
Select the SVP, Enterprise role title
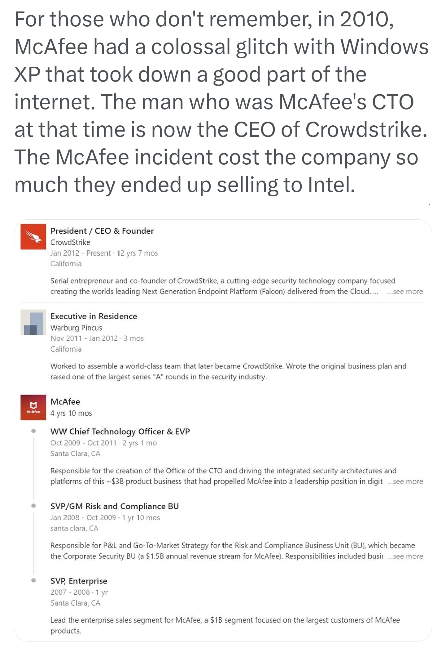(79, 581)
